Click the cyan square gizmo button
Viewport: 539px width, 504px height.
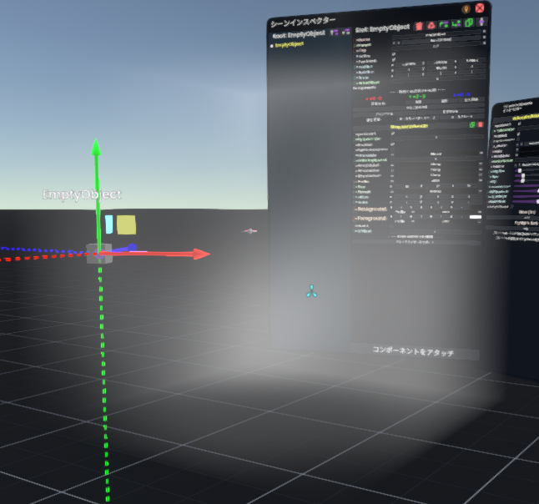tap(108, 224)
